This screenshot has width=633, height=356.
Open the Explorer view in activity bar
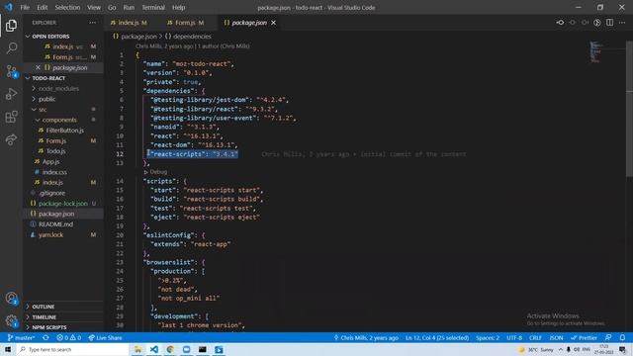[11, 26]
